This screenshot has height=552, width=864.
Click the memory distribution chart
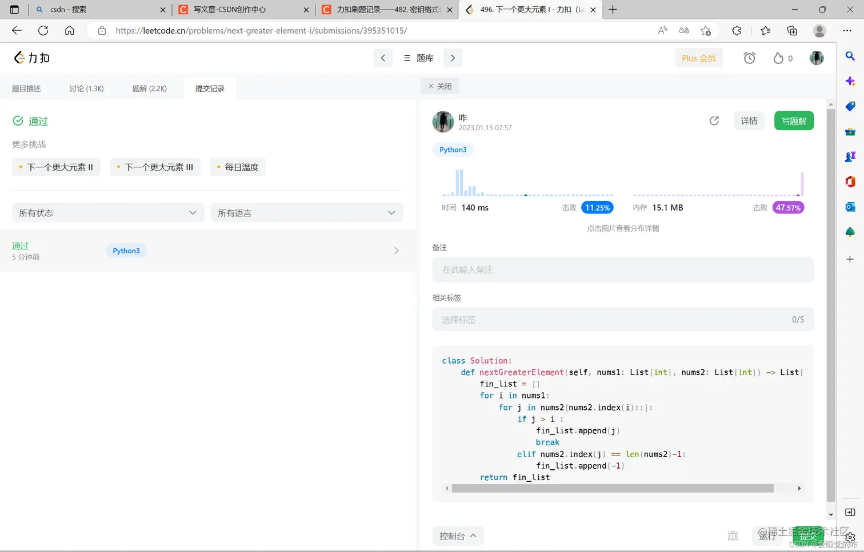718,184
